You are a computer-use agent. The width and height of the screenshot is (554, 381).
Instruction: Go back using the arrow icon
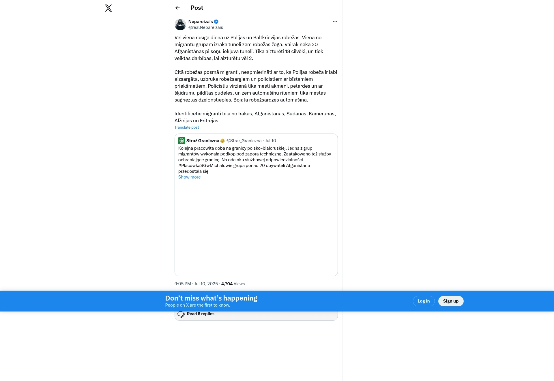[177, 8]
